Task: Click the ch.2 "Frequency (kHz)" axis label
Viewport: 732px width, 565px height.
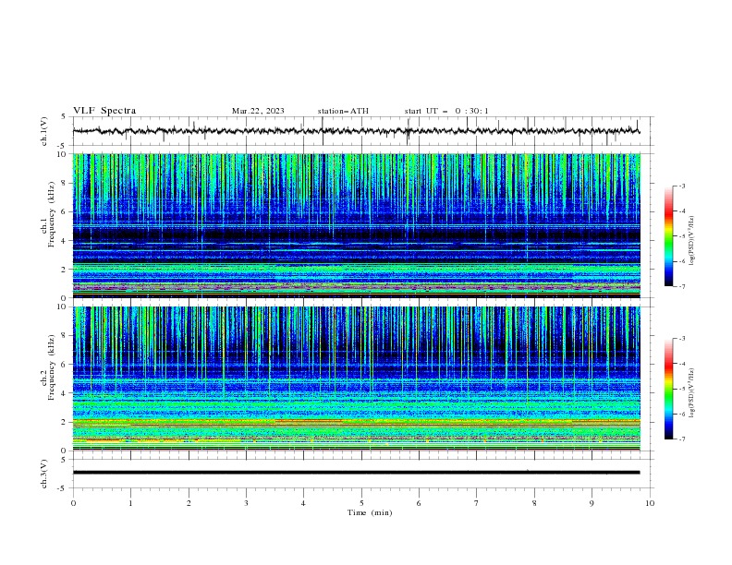Action: click(x=52, y=367)
